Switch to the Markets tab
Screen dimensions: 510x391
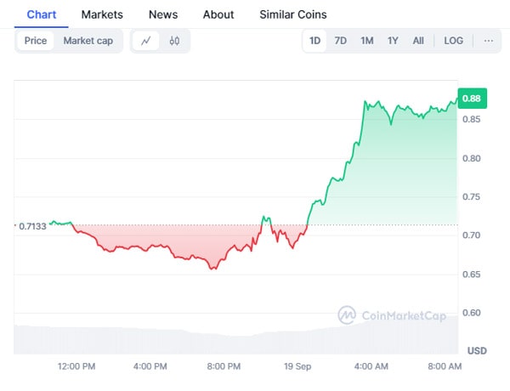(x=102, y=14)
